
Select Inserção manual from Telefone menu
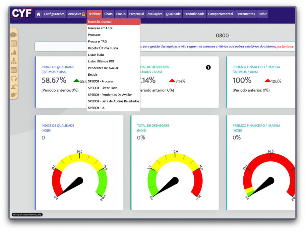[x=100, y=22]
